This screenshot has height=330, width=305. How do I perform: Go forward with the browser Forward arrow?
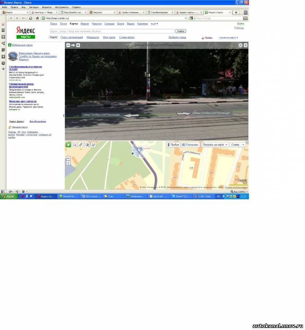[17, 18]
